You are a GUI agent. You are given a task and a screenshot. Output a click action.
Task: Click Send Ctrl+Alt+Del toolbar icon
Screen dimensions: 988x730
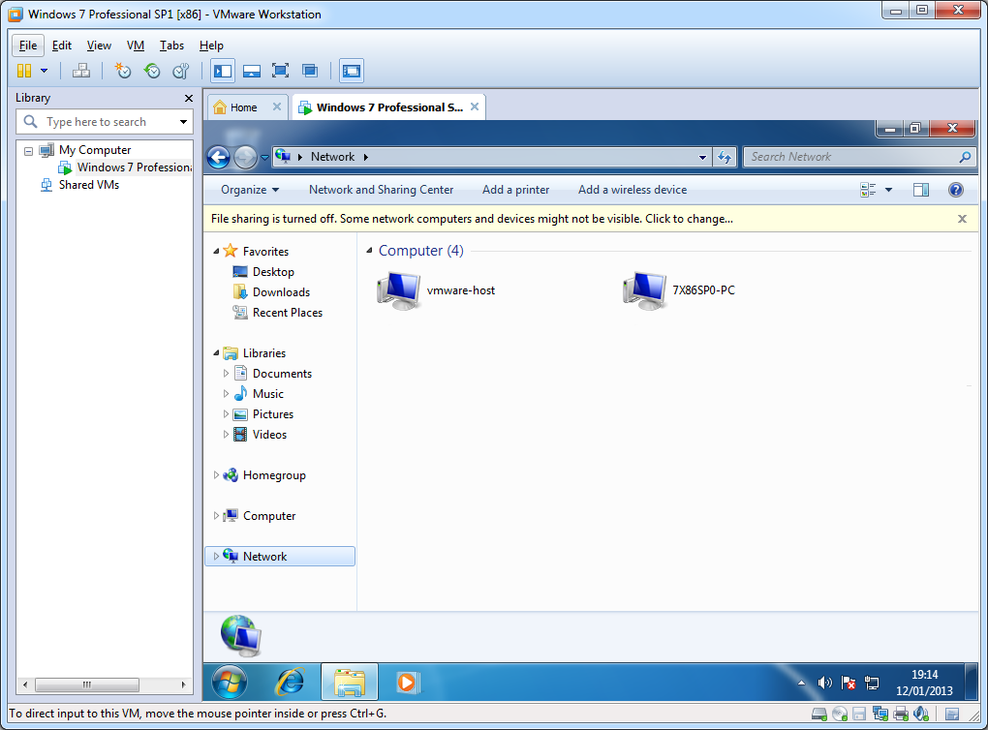[81, 71]
